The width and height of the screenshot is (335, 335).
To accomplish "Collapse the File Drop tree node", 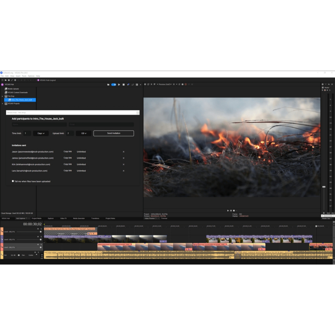I will pyautogui.click(x=2, y=97).
